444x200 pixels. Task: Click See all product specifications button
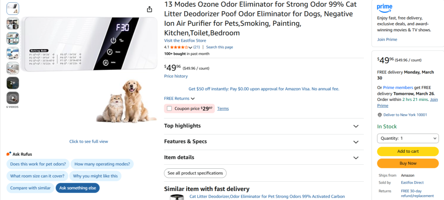[x=195, y=173]
